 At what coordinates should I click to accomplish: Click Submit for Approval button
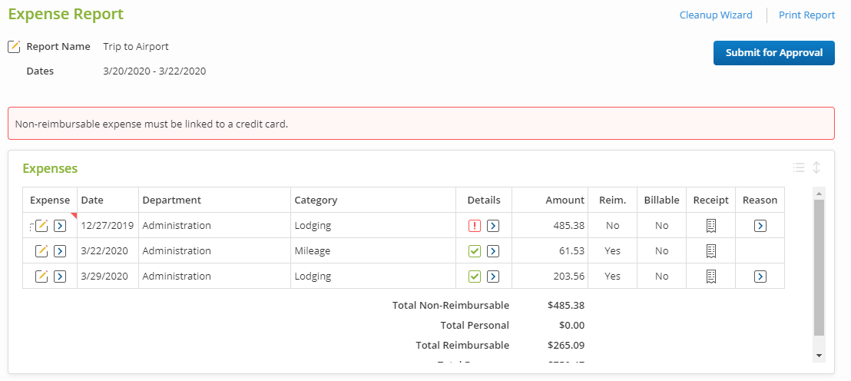[x=774, y=53]
